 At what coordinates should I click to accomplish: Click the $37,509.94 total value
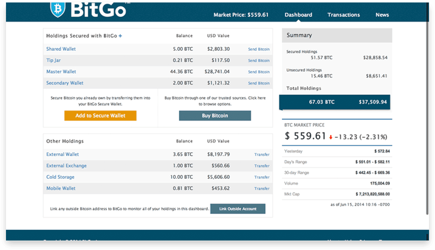[x=373, y=102]
